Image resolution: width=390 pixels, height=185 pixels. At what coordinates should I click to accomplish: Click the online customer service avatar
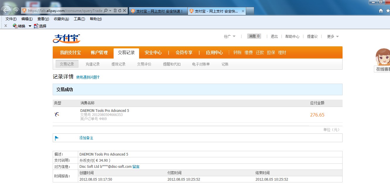(383, 57)
